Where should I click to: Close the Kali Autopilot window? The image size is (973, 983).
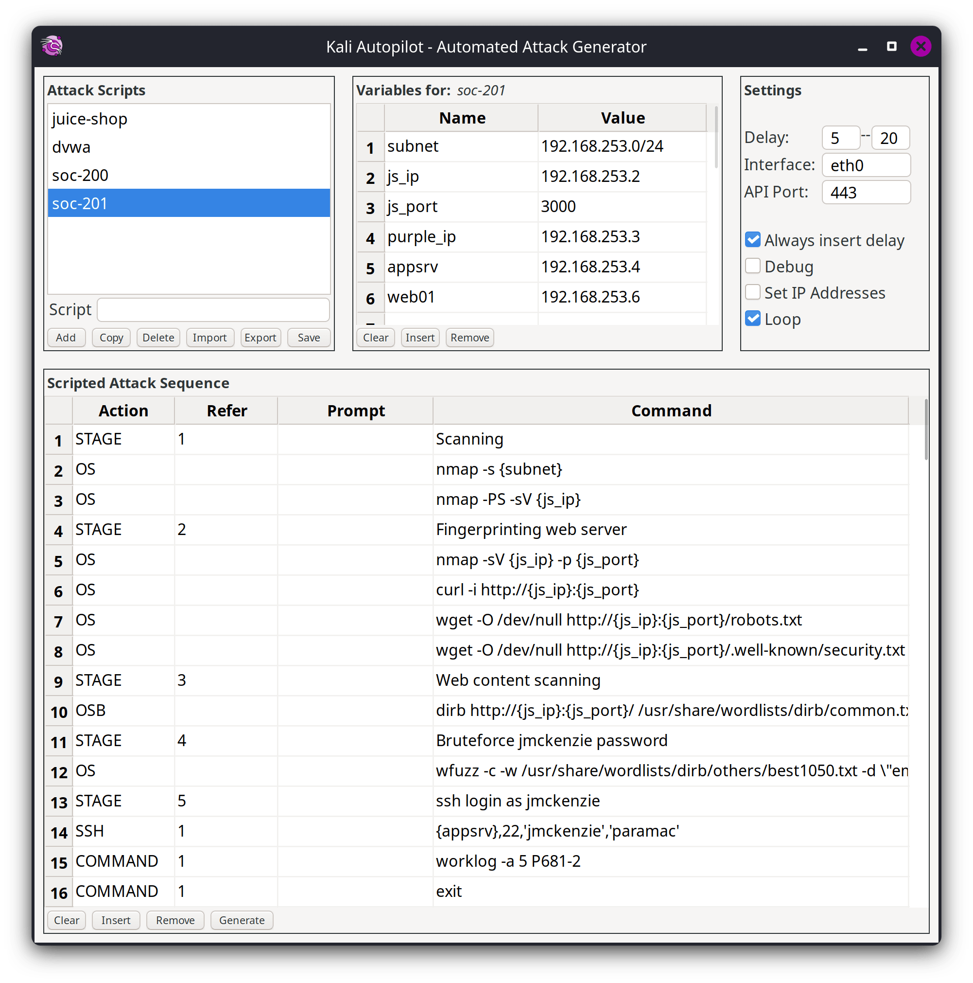coord(920,46)
